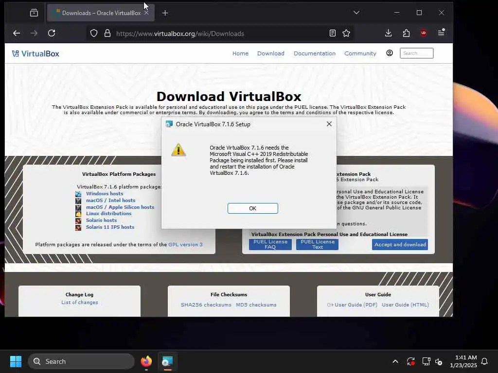Click Accept and download button
The image size is (498, 373).
click(x=400, y=245)
